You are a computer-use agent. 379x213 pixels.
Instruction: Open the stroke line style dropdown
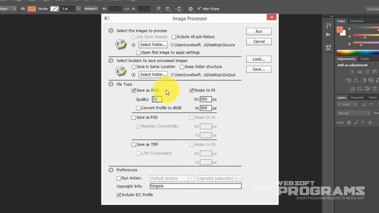click(x=91, y=9)
